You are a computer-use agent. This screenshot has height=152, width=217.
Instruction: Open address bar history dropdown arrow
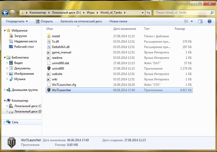pyautogui.click(x=143, y=13)
